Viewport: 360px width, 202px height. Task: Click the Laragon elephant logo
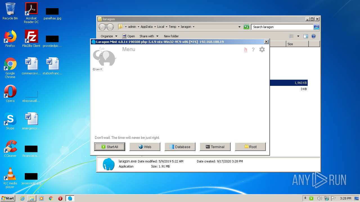104,56
